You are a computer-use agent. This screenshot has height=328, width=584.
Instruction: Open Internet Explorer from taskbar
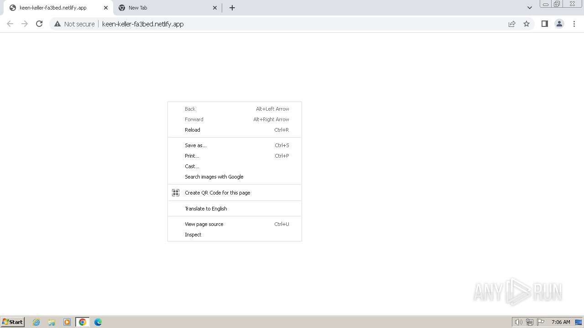click(36, 322)
